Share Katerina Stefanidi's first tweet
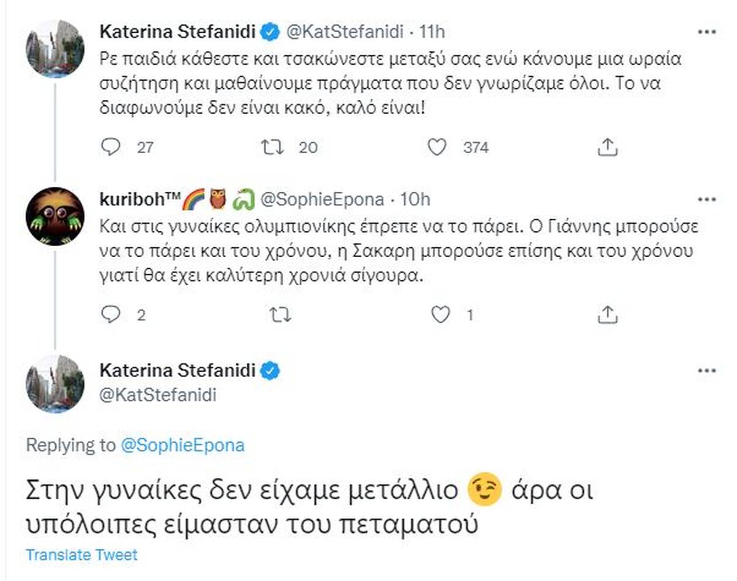The image size is (737, 581). [x=608, y=147]
